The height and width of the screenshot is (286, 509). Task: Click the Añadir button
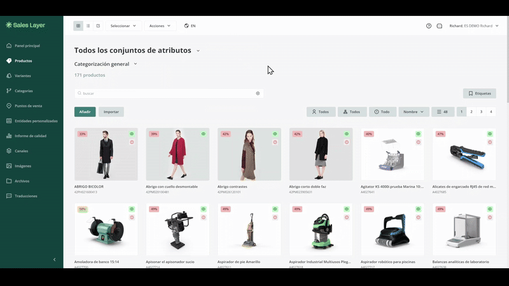click(x=85, y=112)
